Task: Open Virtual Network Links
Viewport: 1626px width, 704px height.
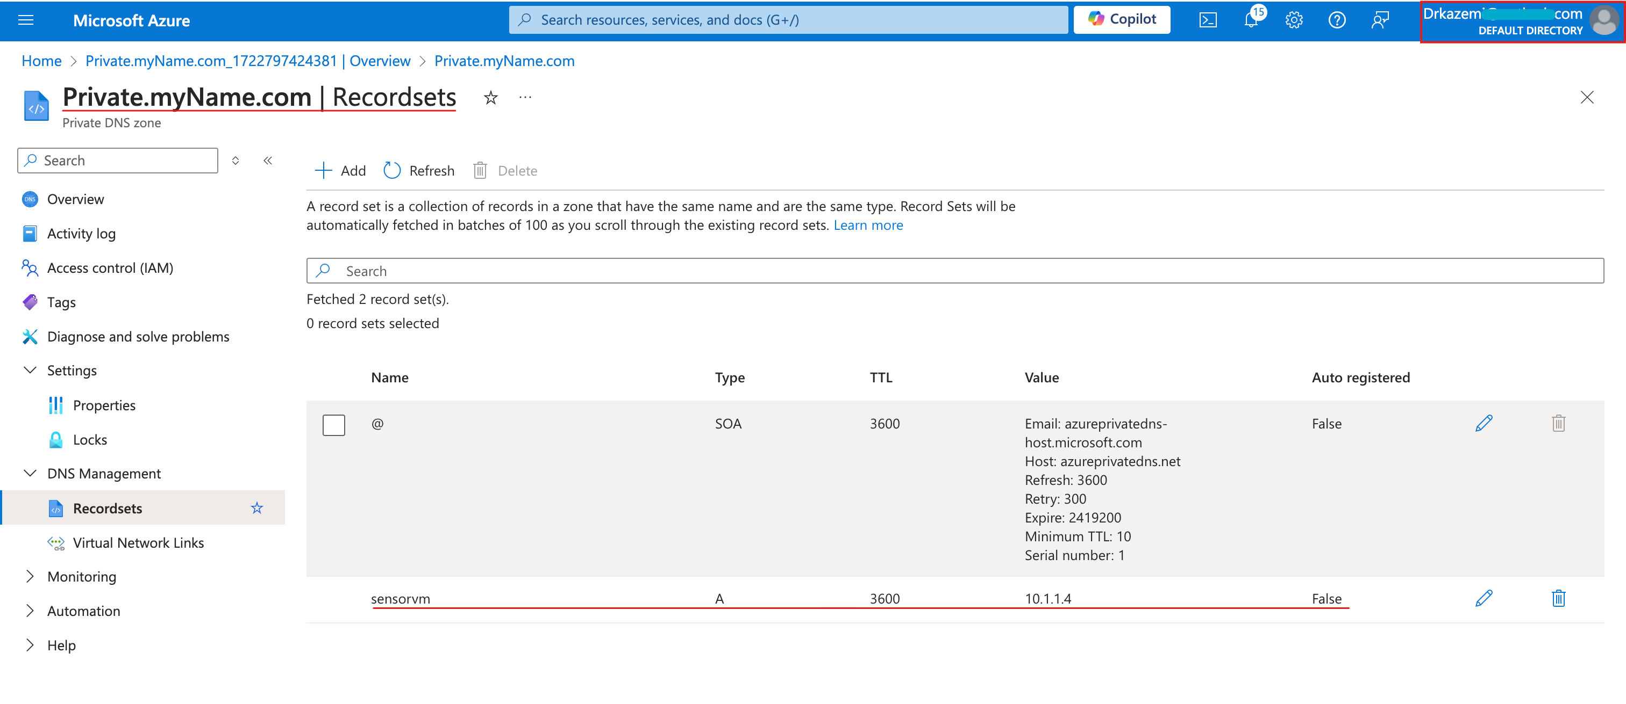Action: [x=138, y=543]
